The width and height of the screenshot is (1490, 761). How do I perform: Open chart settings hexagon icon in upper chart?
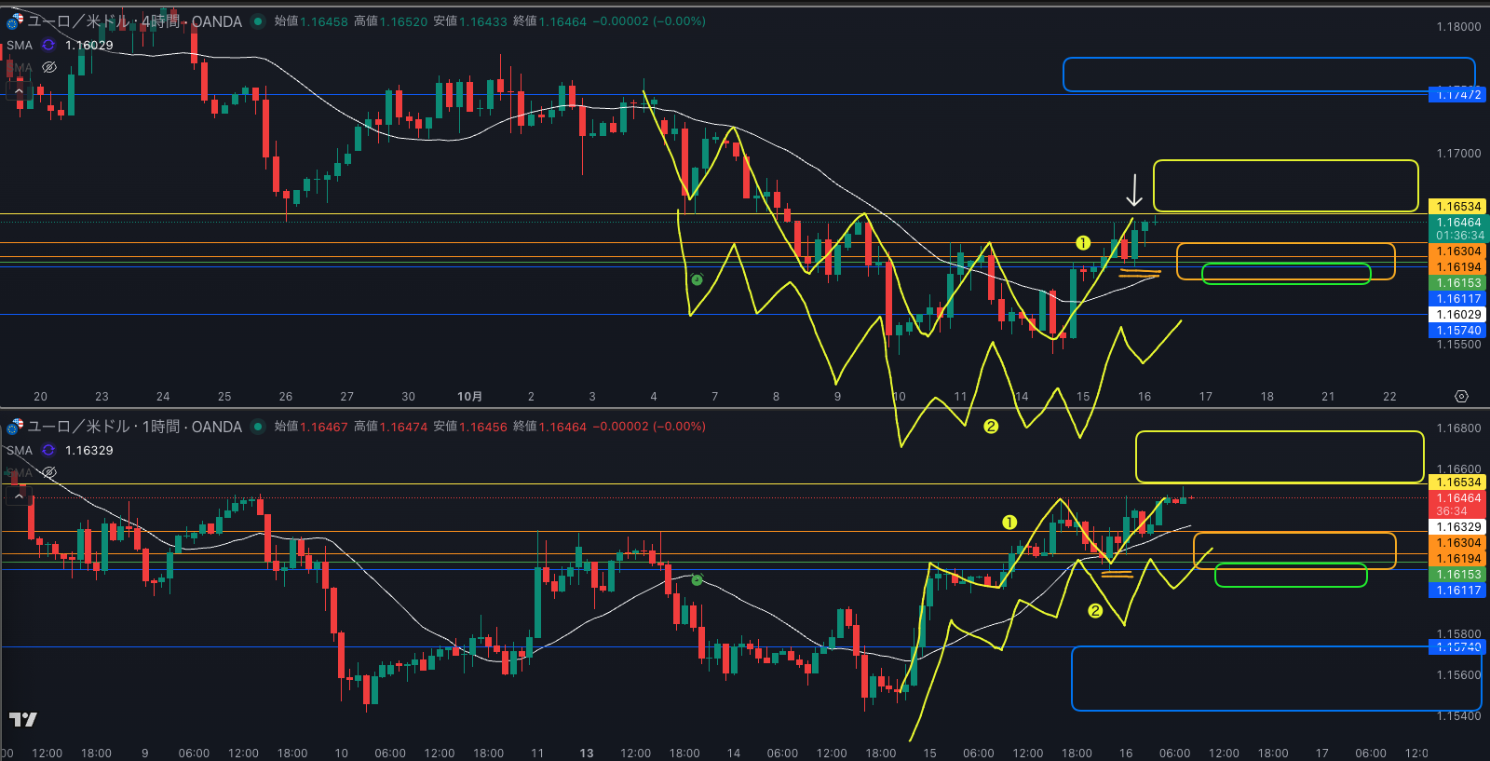click(x=1461, y=396)
